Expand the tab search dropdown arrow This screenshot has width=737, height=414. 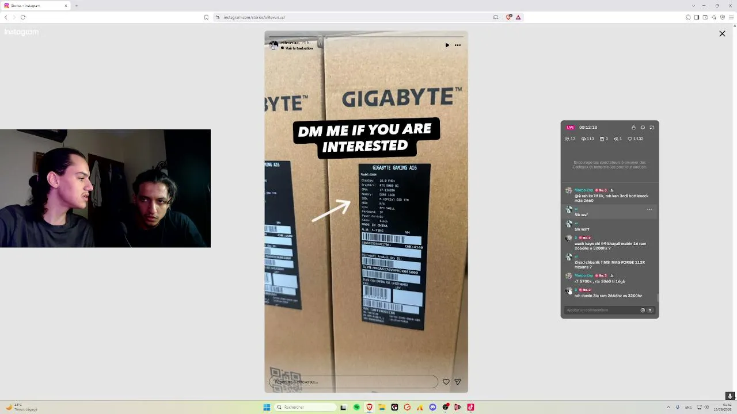click(x=693, y=6)
